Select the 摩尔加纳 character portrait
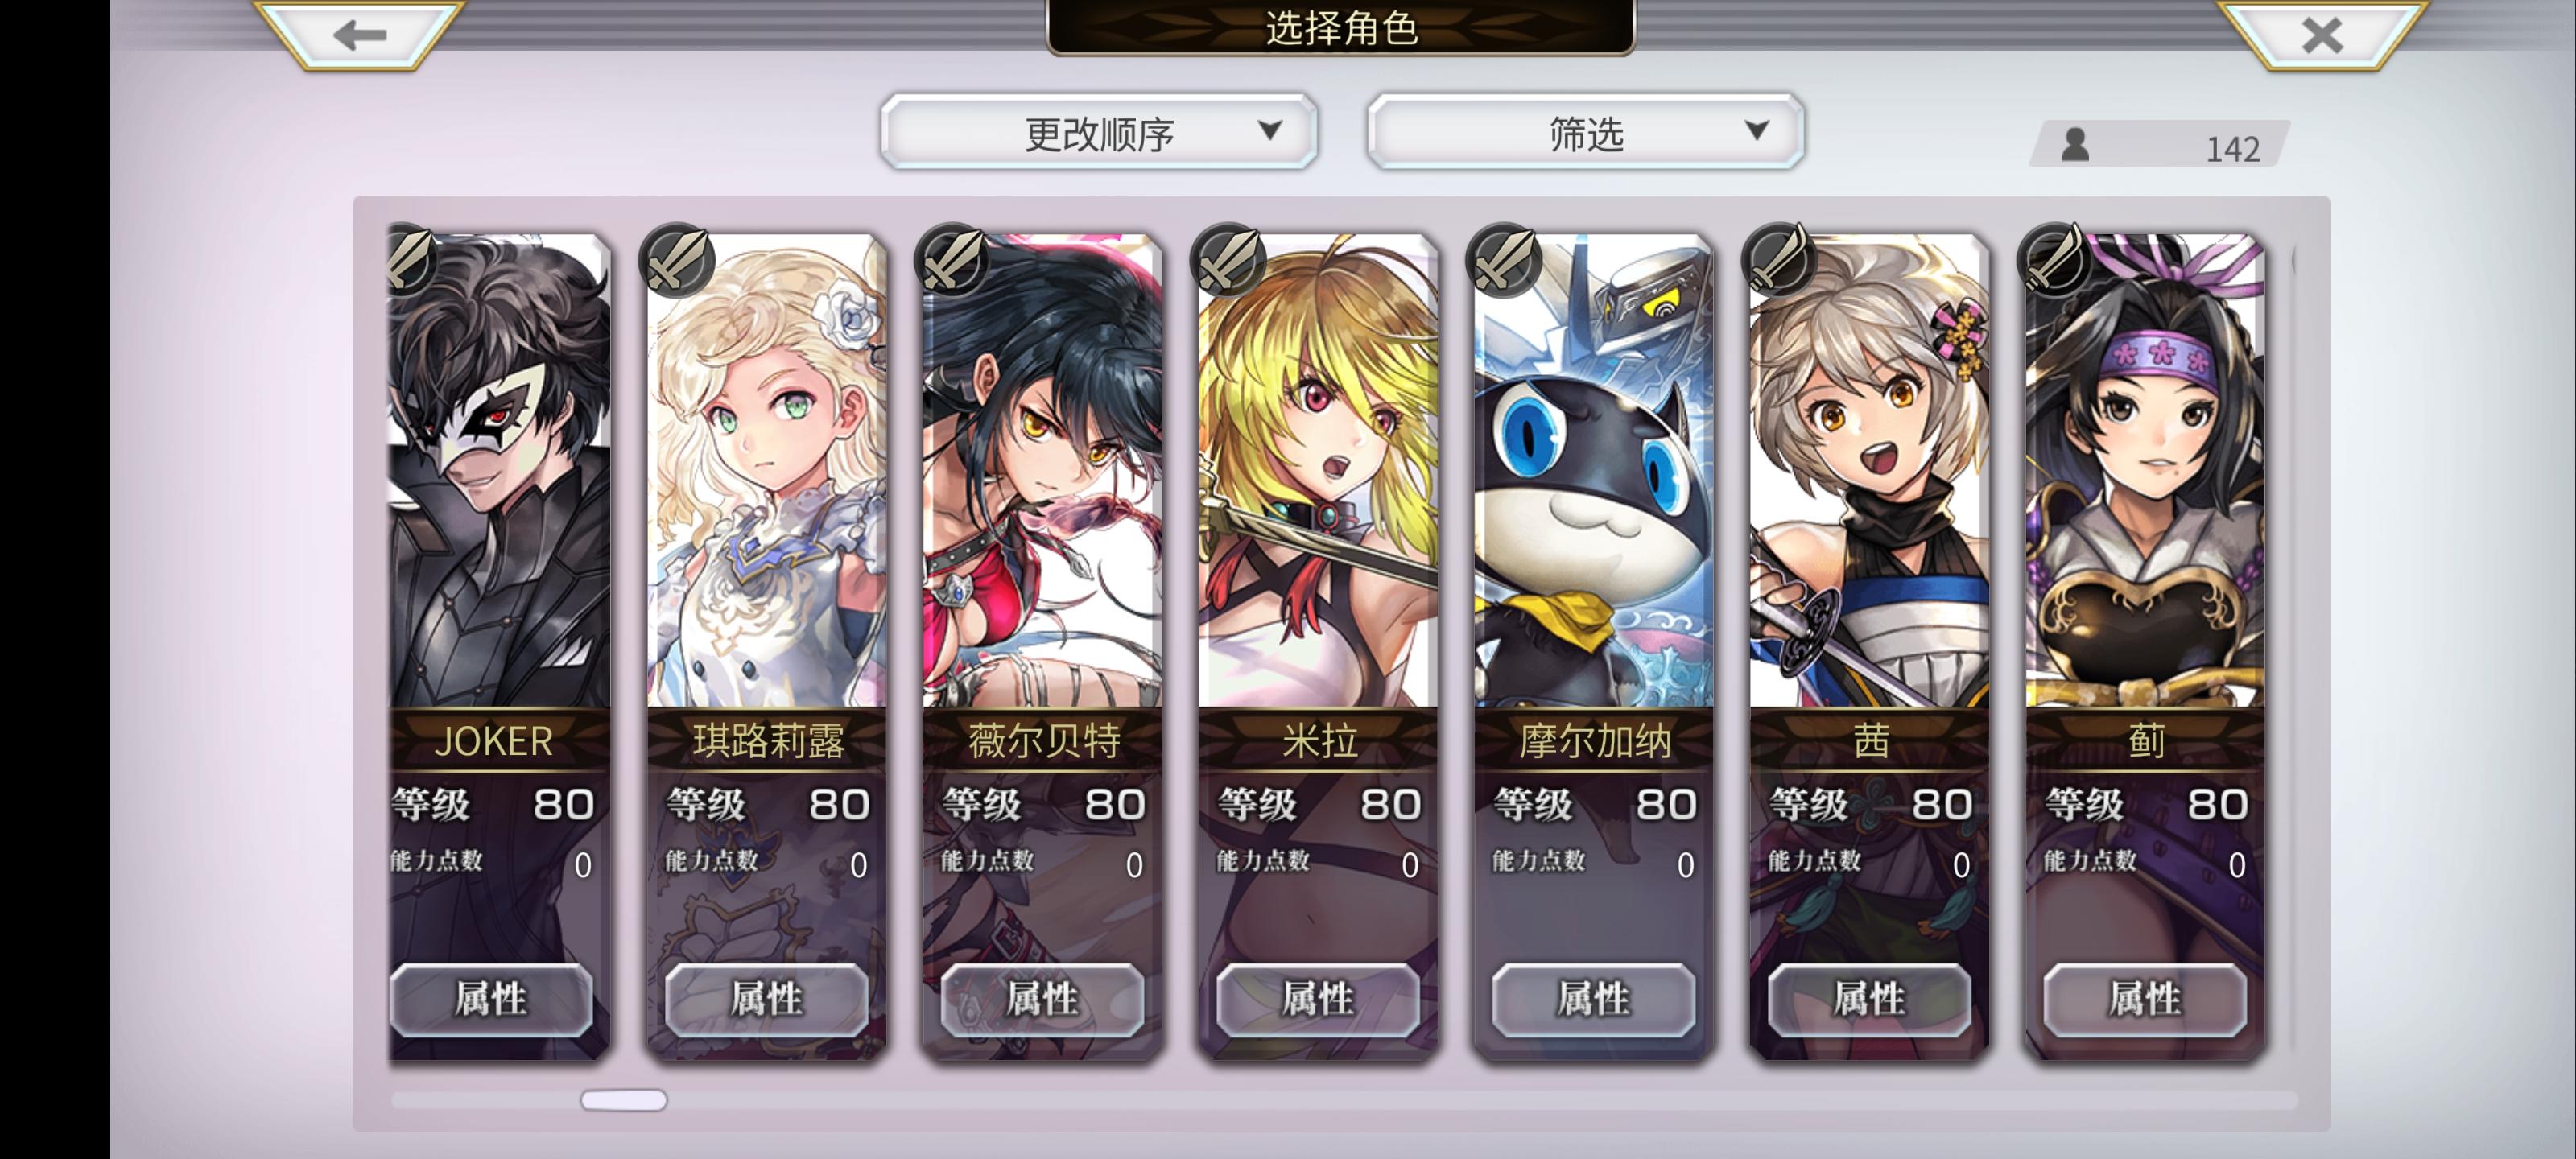This screenshot has height=1159, width=2576. pyautogui.click(x=1594, y=470)
